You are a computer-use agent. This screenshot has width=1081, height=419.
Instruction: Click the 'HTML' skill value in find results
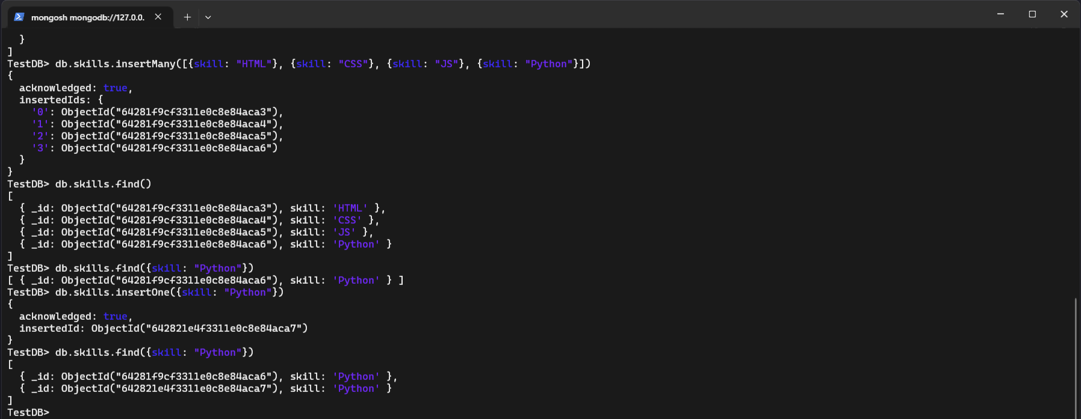(x=350, y=208)
